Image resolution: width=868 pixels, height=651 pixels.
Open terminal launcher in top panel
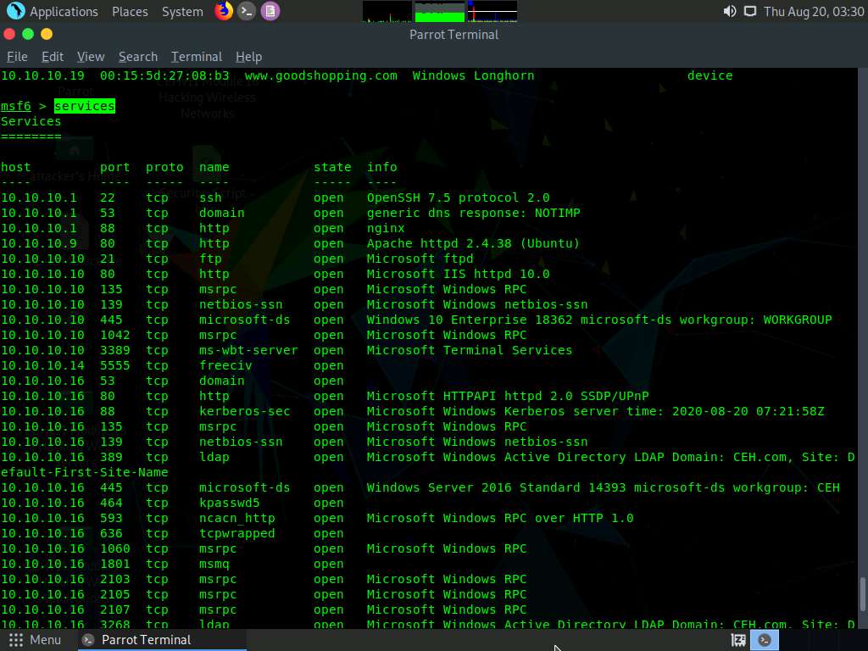pyautogui.click(x=247, y=10)
